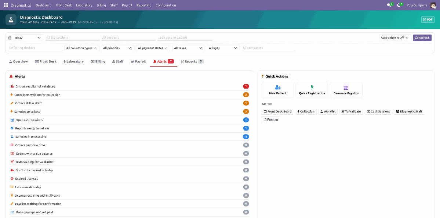
Task: Click the flask icon for Samples in processing
Action: (12, 136)
